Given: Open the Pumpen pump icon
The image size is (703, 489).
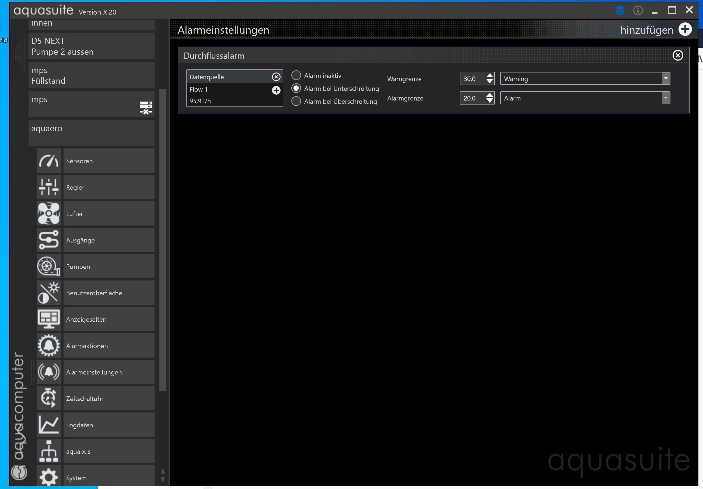Looking at the screenshot, I should click(x=49, y=266).
